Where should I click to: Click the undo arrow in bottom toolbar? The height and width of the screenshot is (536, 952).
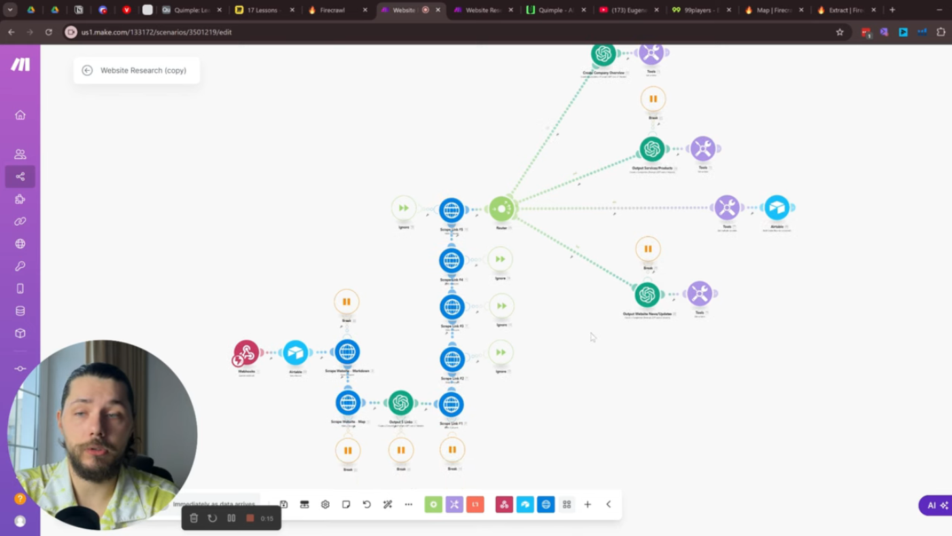click(367, 505)
